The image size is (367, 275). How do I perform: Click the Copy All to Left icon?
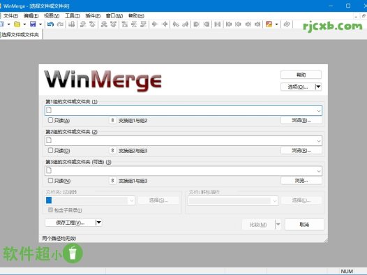click(x=207, y=24)
